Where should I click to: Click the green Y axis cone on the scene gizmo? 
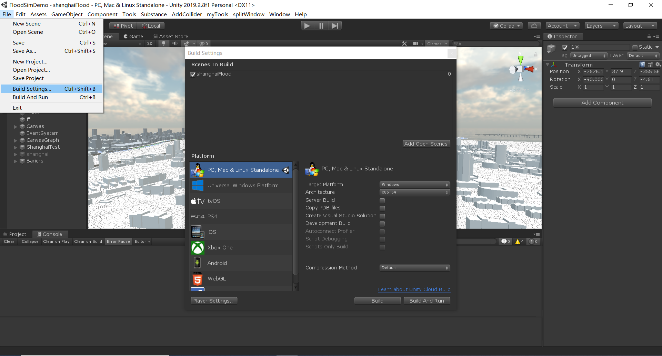tap(521, 59)
